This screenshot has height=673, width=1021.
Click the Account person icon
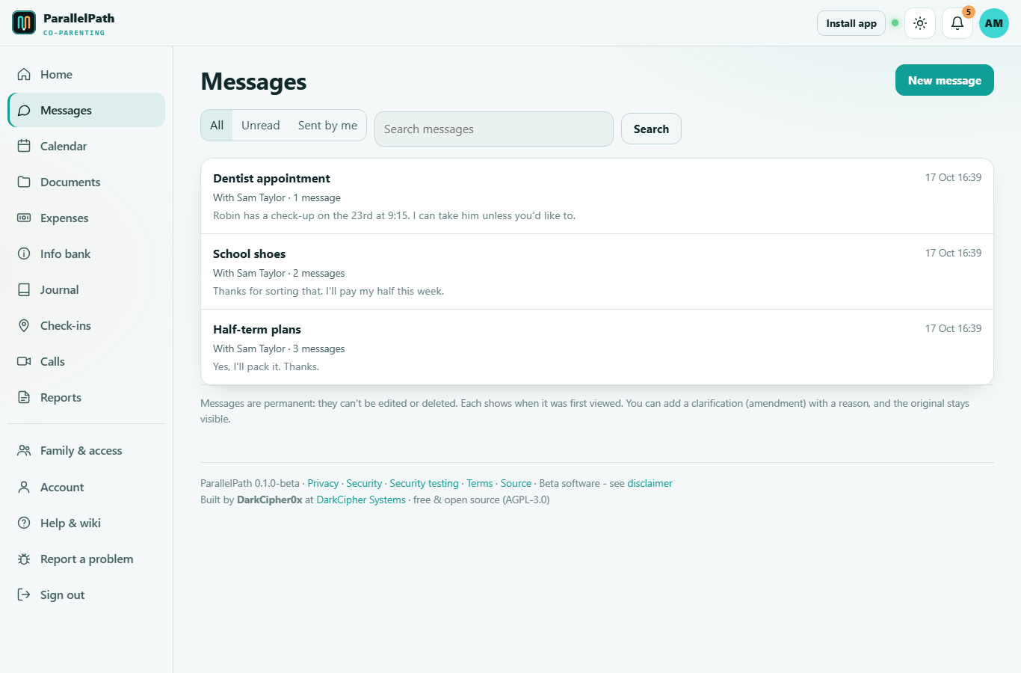pos(24,487)
